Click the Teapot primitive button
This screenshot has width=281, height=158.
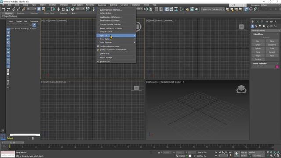[258, 56]
